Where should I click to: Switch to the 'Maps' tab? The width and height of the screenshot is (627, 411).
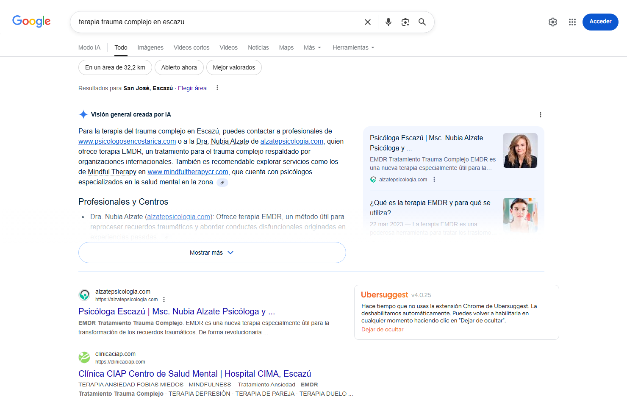point(286,47)
